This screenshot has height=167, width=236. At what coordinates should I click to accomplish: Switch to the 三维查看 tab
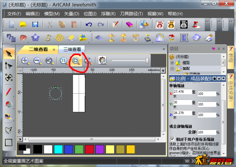click(72, 49)
